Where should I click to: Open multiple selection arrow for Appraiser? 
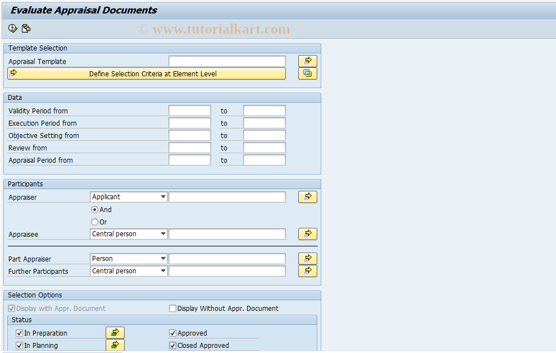point(307,196)
